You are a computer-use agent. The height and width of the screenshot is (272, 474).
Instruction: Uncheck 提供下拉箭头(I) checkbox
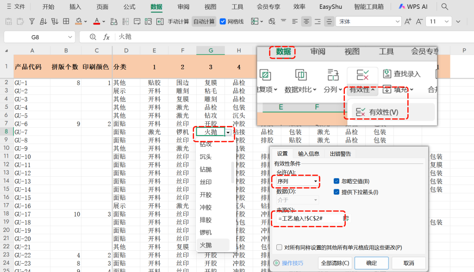(337, 192)
